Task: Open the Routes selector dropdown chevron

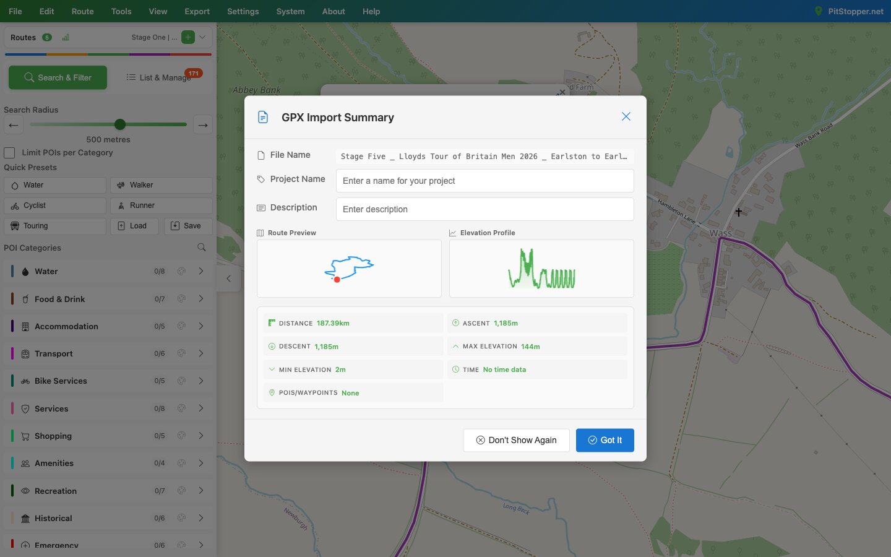Action: point(202,37)
